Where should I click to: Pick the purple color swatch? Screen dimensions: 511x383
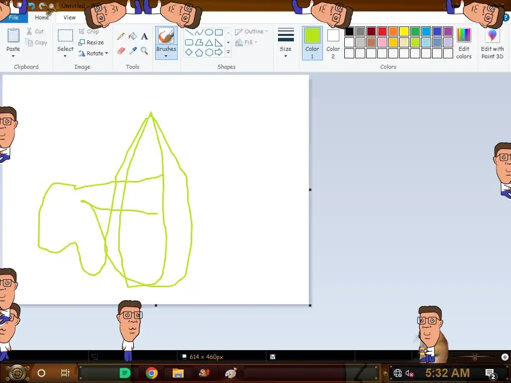tap(448, 31)
